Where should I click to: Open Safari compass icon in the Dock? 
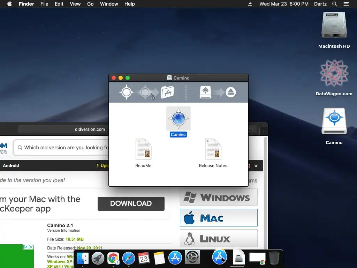pyautogui.click(x=129, y=258)
